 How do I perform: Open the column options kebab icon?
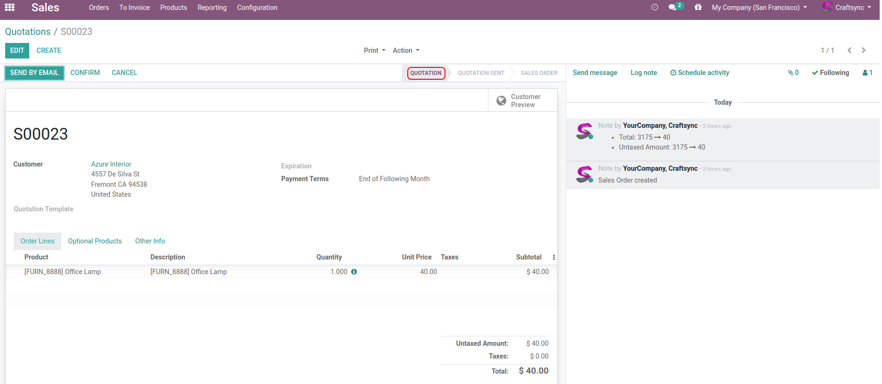click(553, 258)
